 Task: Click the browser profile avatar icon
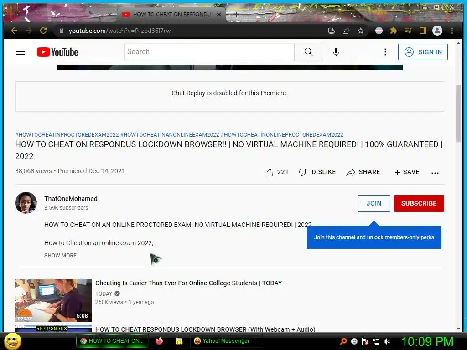437,31
